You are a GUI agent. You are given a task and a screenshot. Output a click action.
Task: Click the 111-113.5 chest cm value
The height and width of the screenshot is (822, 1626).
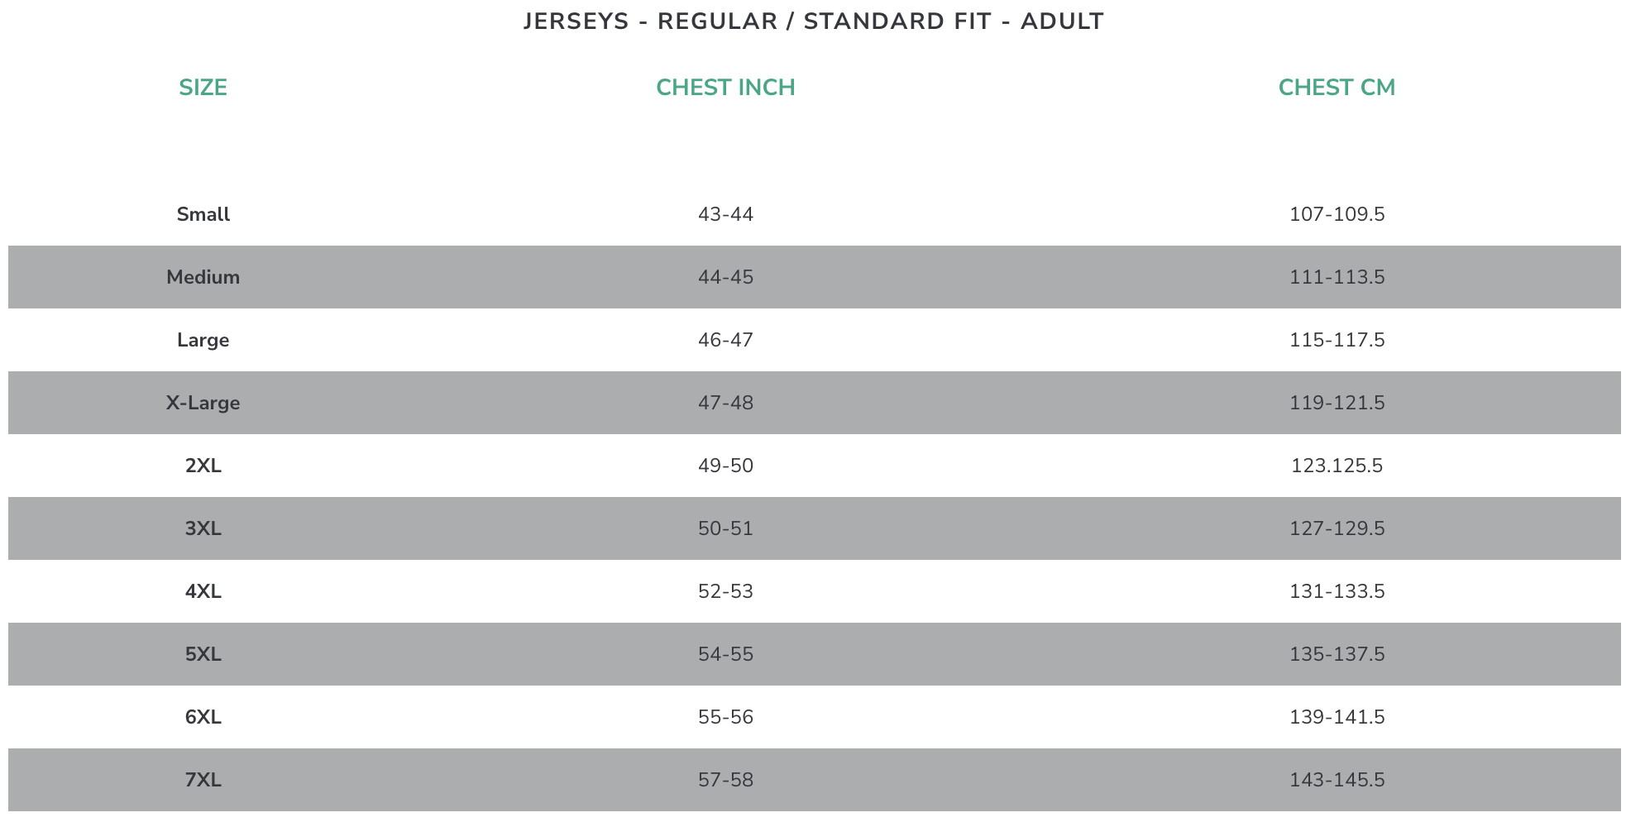[x=1337, y=277]
